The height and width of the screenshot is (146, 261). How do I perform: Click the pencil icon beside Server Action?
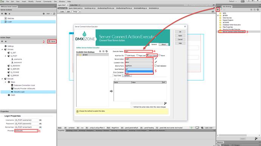click(x=155, y=59)
